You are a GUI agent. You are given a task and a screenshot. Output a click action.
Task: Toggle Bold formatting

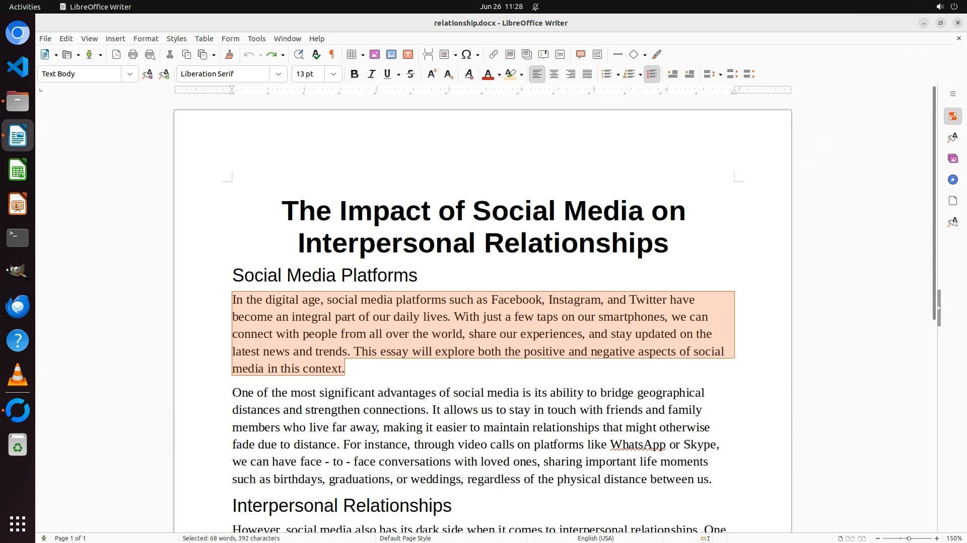click(355, 74)
